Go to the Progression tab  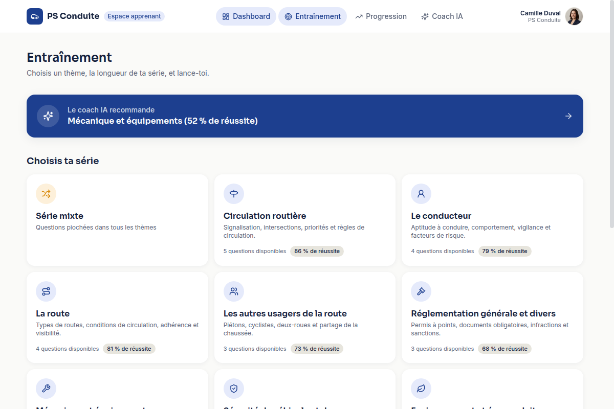pyautogui.click(x=381, y=16)
